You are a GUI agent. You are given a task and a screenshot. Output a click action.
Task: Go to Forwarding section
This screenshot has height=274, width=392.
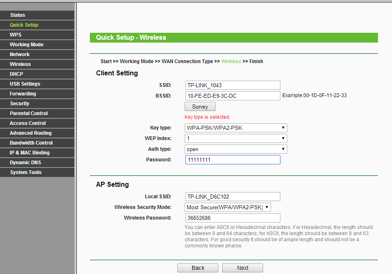(37, 93)
